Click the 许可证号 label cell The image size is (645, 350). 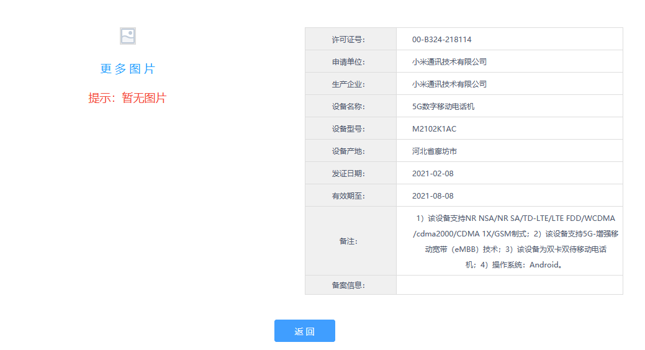(351, 39)
